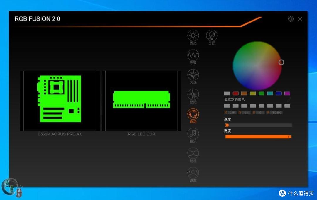Screen dimensions: 317x200
Task: Pick the green preset color swatch
Action: point(262,93)
